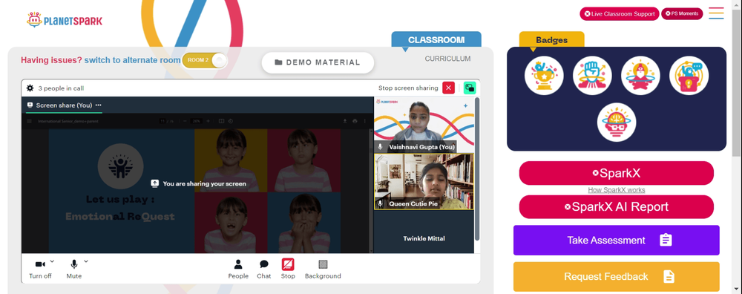Expand camera options chevron
This screenshot has height=294, width=742.
click(52, 261)
